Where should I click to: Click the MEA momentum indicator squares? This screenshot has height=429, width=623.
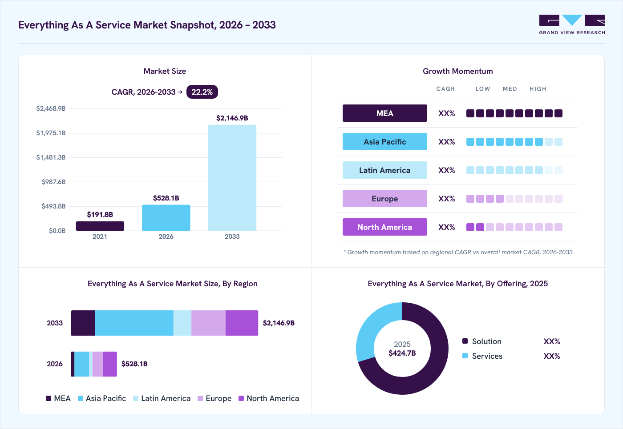tap(514, 113)
